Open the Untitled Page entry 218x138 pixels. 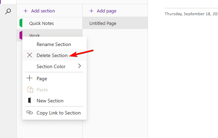[115, 23]
